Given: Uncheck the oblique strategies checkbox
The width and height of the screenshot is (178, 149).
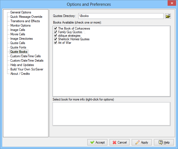Looking at the screenshot, I should click(56, 35).
